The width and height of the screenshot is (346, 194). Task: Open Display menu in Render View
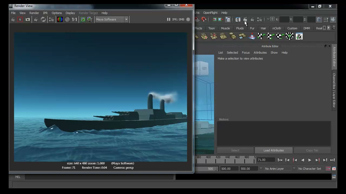pos(70,13)
